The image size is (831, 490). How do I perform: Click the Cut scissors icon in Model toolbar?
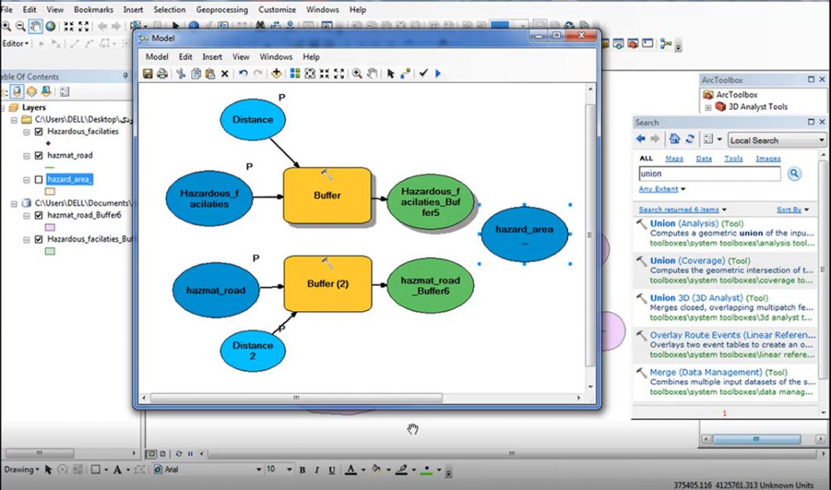pos(182,73)
